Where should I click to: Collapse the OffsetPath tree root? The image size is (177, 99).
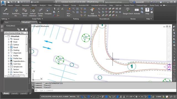click(x=6, y=36)
